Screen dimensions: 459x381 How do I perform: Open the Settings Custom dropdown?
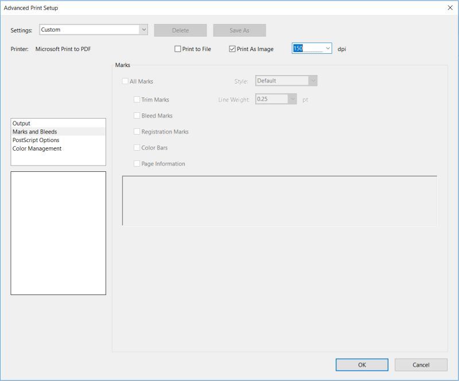coord(94,30)
